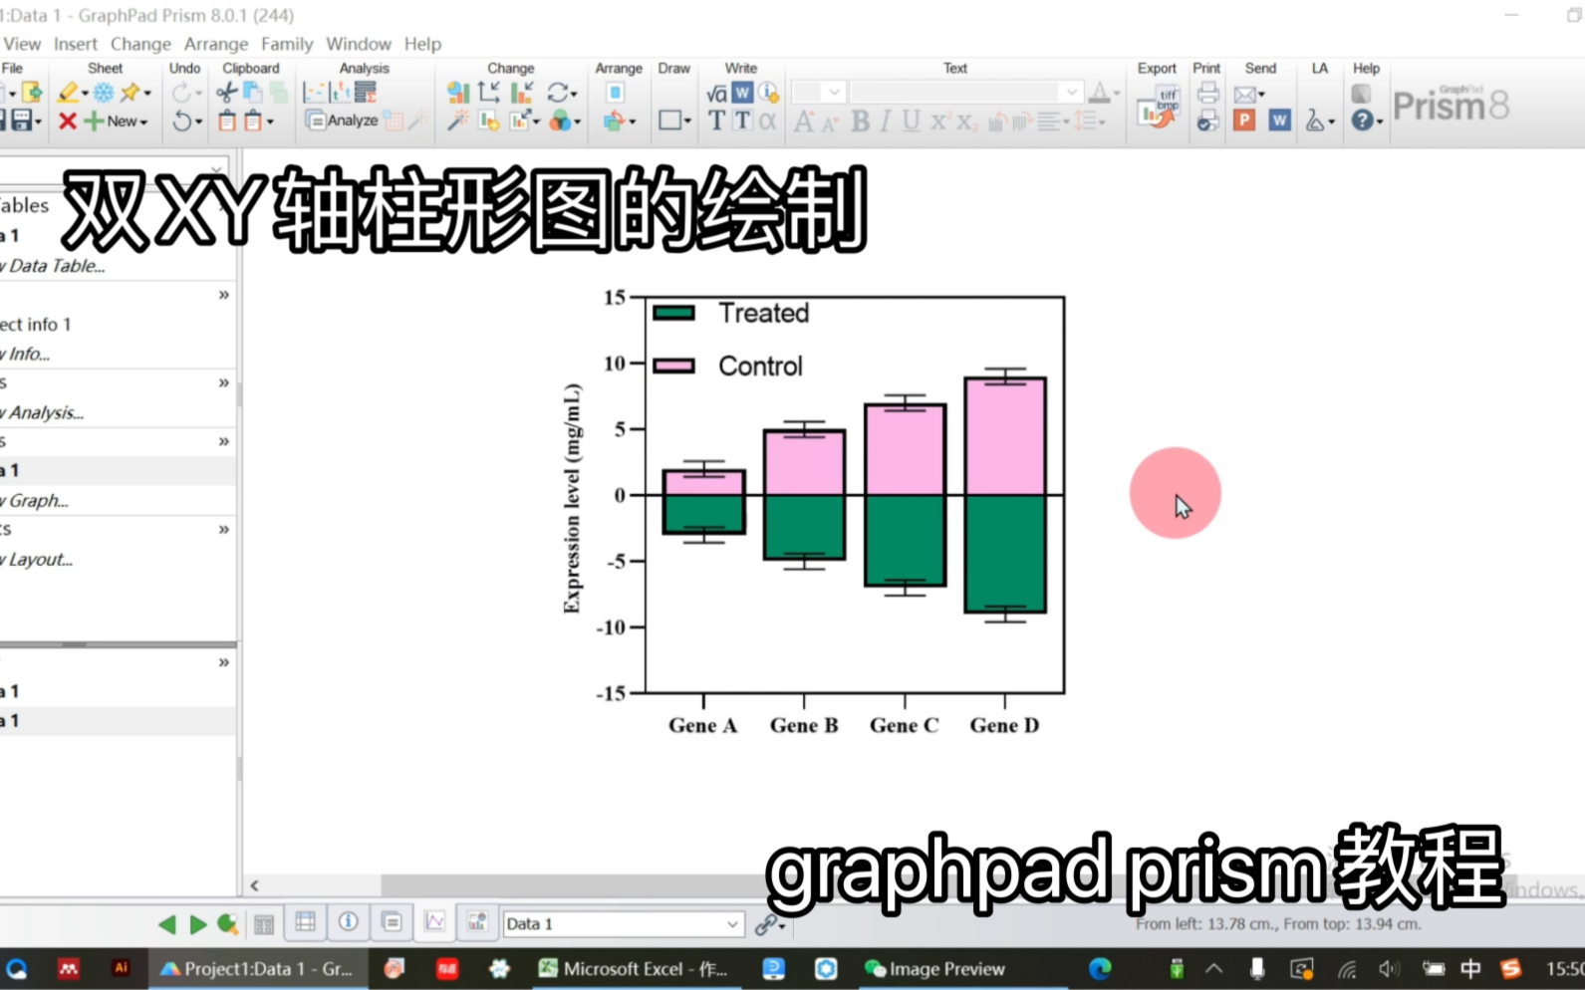Viewport: 1585px width, 990px height.
Task: Open the LA flask dropdown
Action: click(x=1332, y=122)
